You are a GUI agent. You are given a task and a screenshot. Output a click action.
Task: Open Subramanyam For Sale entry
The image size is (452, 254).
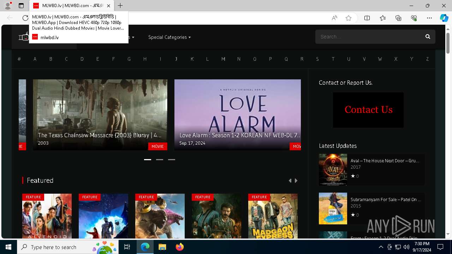point(386,199)
